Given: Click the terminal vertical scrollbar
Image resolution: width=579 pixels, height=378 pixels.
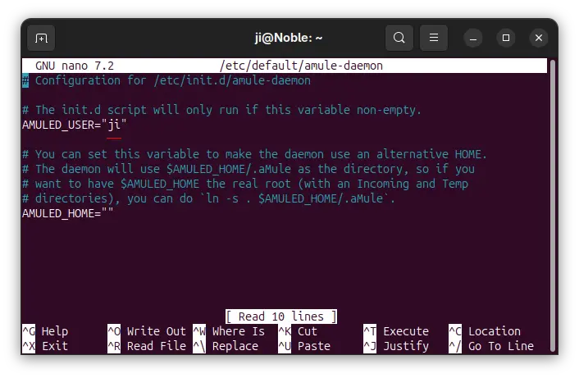Looking at the screenshot, I should pos(553,205).
